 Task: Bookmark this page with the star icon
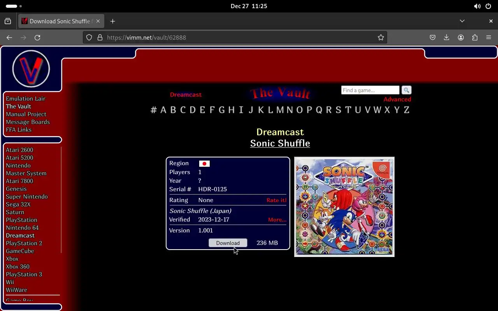coord(381,37)
